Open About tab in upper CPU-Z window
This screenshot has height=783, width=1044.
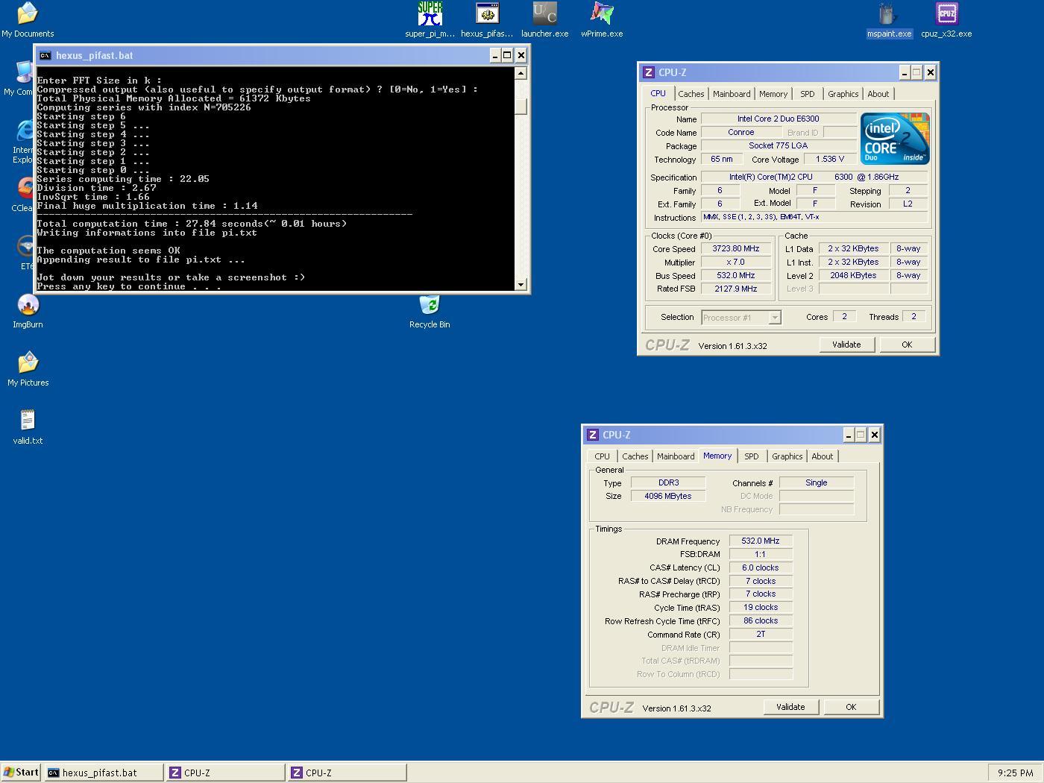[878, 94]
